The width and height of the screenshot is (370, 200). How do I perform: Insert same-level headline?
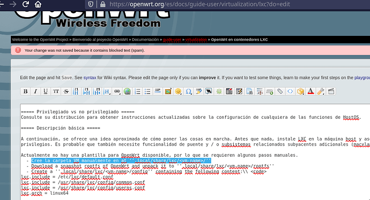click(x=76, y=91)
